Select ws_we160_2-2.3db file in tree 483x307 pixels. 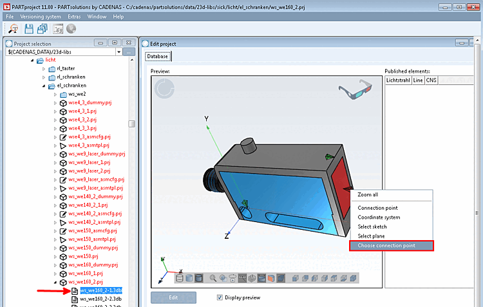(100, 299)
